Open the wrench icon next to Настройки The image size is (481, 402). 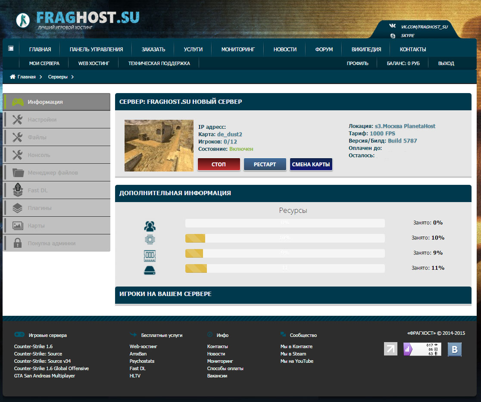(x=18, y=120)
